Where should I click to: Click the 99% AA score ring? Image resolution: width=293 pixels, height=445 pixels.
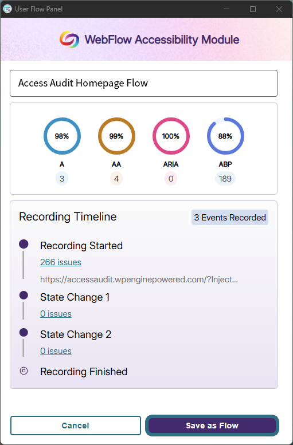116,136
